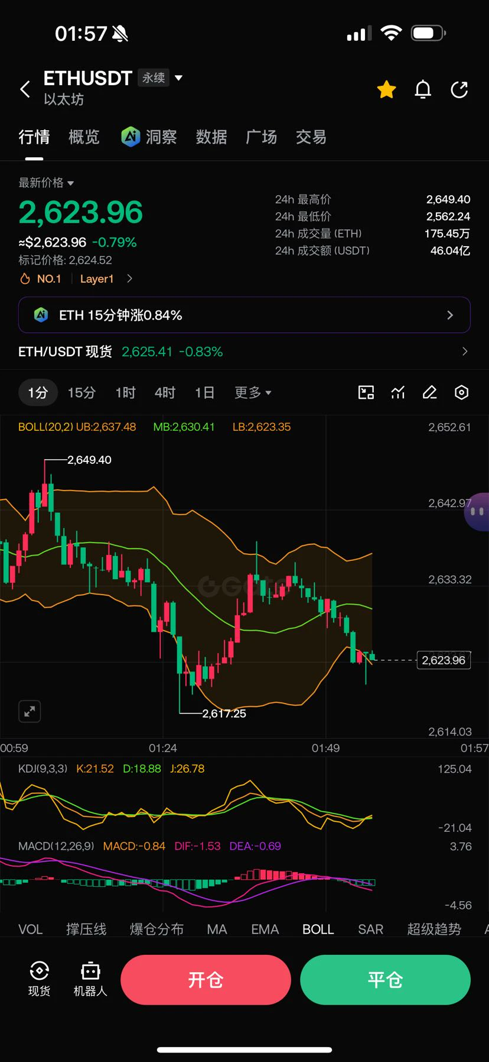Tap the battery icon in status bar
The image size is (489, 1062).
(428, 33)
